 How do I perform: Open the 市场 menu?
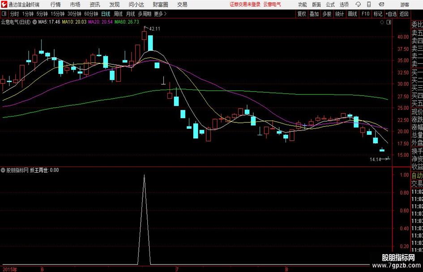75,4
